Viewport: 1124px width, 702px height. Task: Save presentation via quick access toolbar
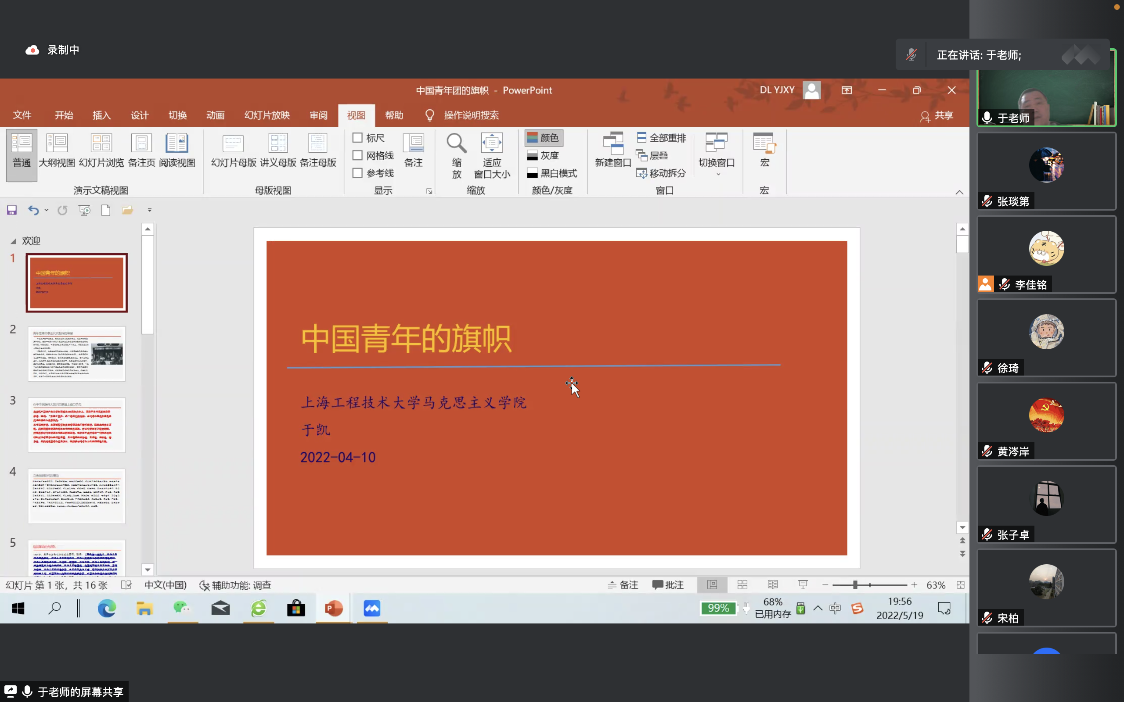tap(11, 210)
